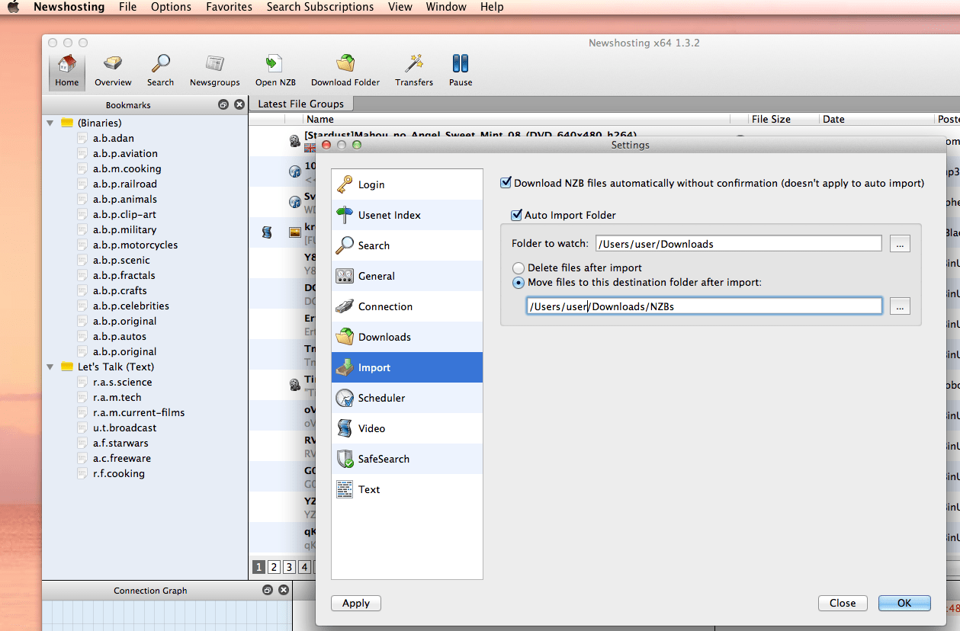This screenshot has height=631, width=960.
Task: Uncheck Download NZB files automatically checkbox
Action: coord(506,183)
